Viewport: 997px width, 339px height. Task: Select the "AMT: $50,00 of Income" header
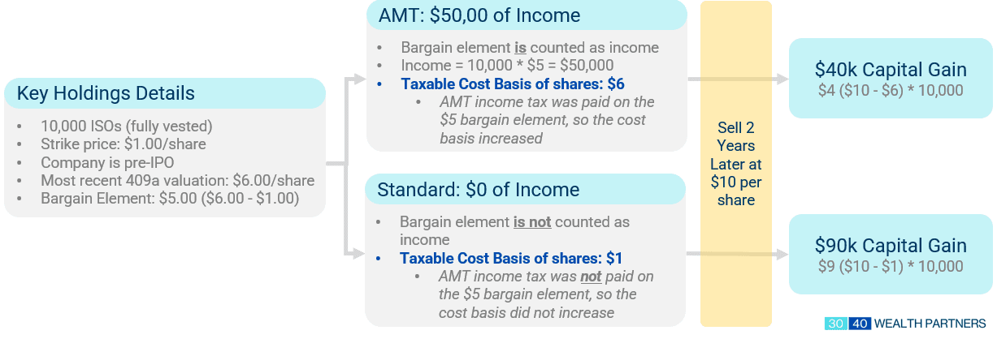click(479, 15)
